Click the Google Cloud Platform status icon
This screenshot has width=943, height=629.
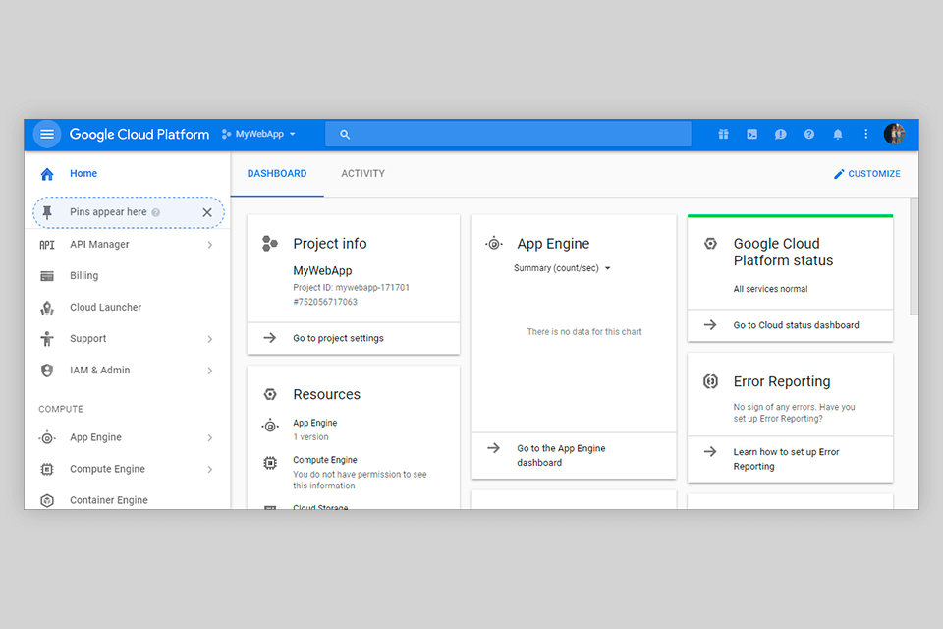point(710,244)
